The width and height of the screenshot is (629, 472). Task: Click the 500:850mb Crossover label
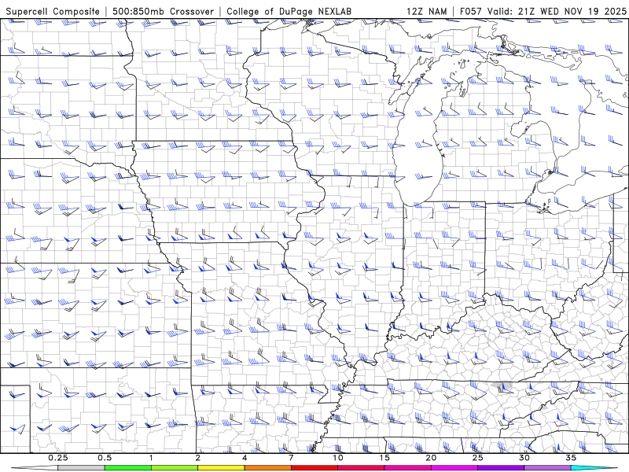(x=164, y=11)
